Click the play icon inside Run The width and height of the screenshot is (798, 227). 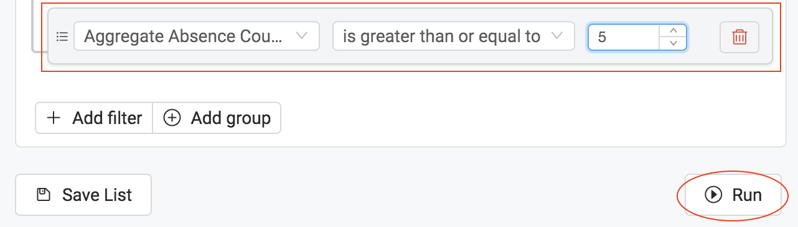pos(713,195)
